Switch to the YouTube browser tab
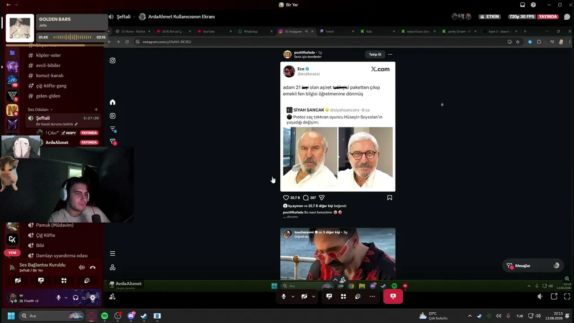574x323 pixels. click(x=215, y=31)
